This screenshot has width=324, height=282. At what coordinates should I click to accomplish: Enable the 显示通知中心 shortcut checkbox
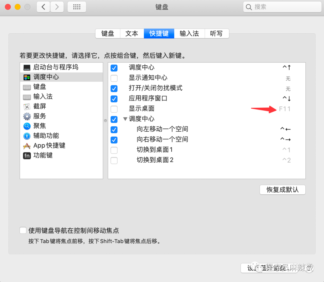[x=114, y=78]
